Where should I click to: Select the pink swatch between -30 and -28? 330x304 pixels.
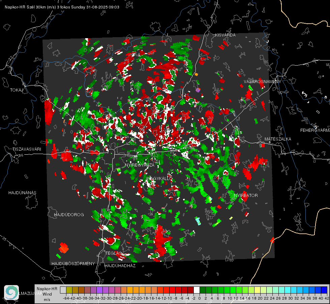(x=112, y=290)
